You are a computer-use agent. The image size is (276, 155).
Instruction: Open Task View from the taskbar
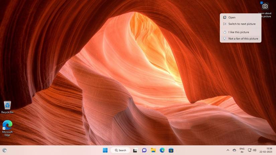(x=135, y=150)
